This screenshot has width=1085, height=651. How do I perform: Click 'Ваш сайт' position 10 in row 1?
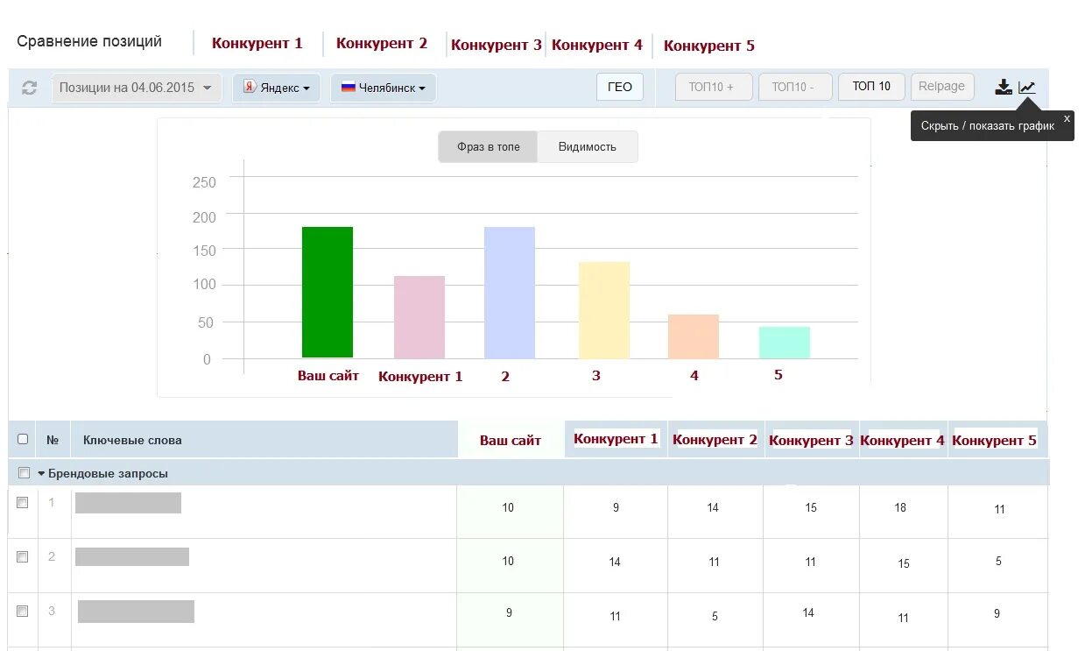[x=508, y=508]
